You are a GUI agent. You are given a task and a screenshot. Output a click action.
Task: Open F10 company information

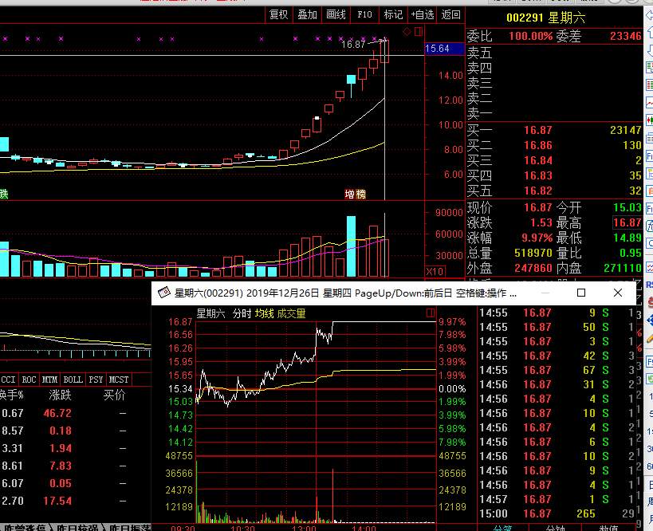tap(365, 15)
